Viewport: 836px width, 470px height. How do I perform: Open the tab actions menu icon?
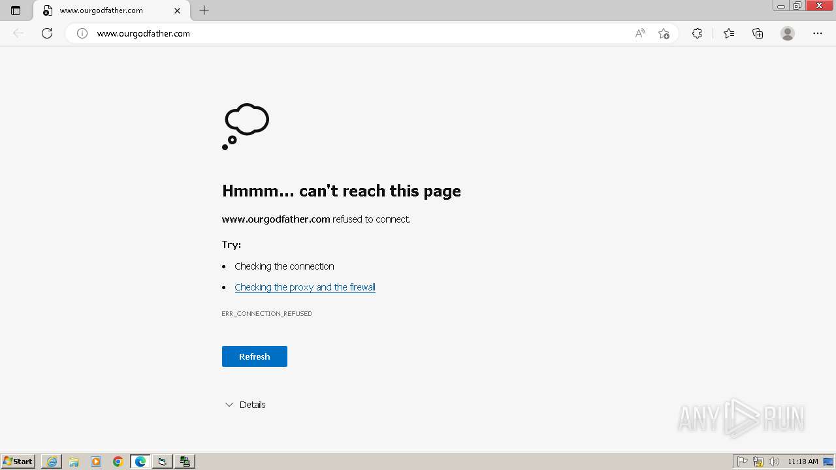(16, 10)
